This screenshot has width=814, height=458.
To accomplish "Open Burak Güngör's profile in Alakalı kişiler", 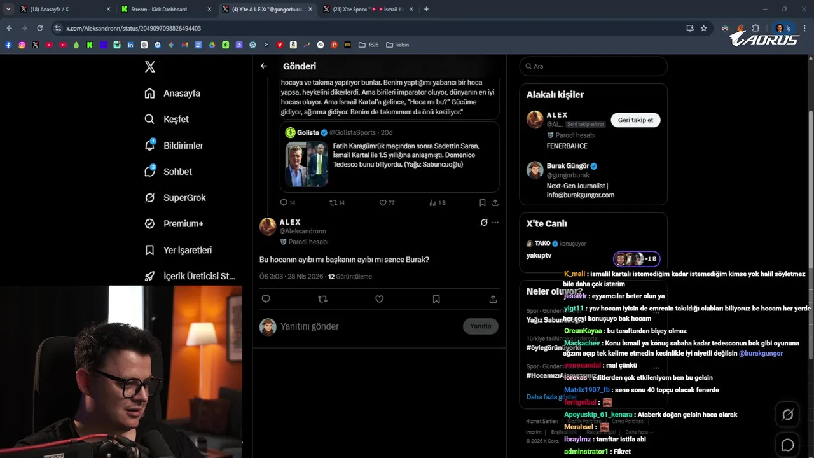I will click(x=568, y=166).
